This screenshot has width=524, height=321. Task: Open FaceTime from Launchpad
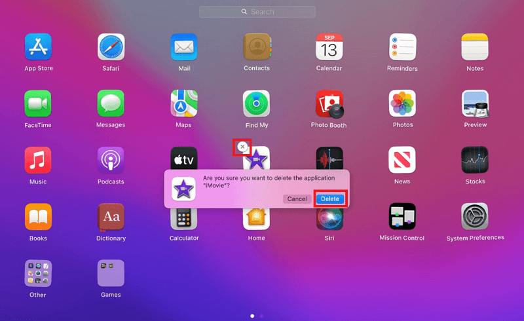tap(38, 104)
